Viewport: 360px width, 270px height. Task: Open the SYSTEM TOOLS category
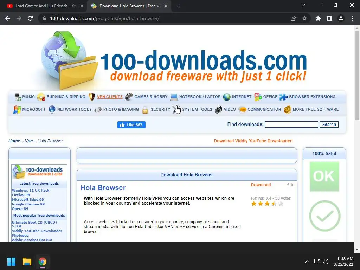pos(197,109)
